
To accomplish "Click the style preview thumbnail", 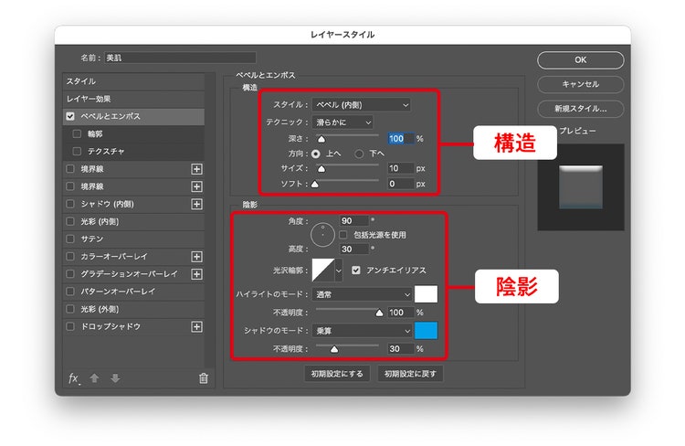I will (581, 187).
